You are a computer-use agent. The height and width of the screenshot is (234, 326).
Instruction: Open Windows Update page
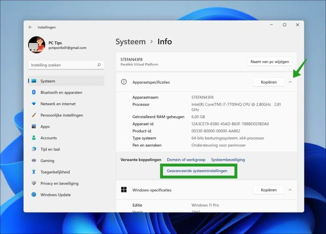[x=66, y=195]
